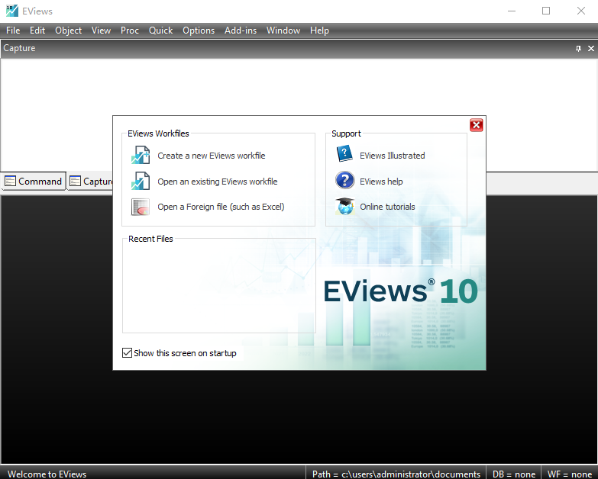Pin the Capture panel with pushpin icon
Screen dimensions: 598x479
click(578, 48)
